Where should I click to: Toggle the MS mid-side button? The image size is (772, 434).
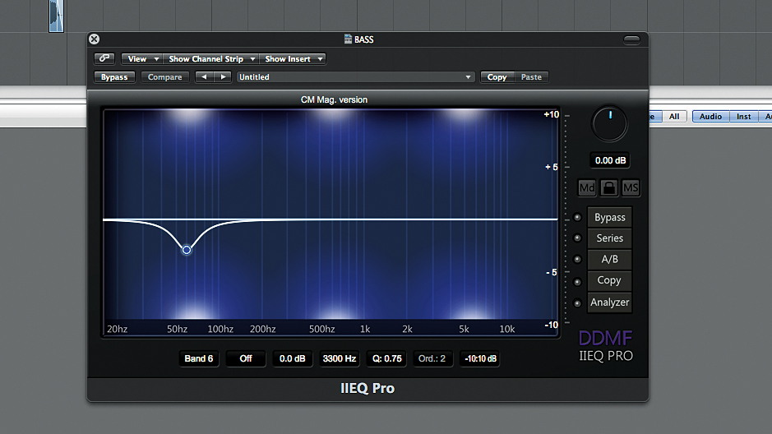[631, 187]
